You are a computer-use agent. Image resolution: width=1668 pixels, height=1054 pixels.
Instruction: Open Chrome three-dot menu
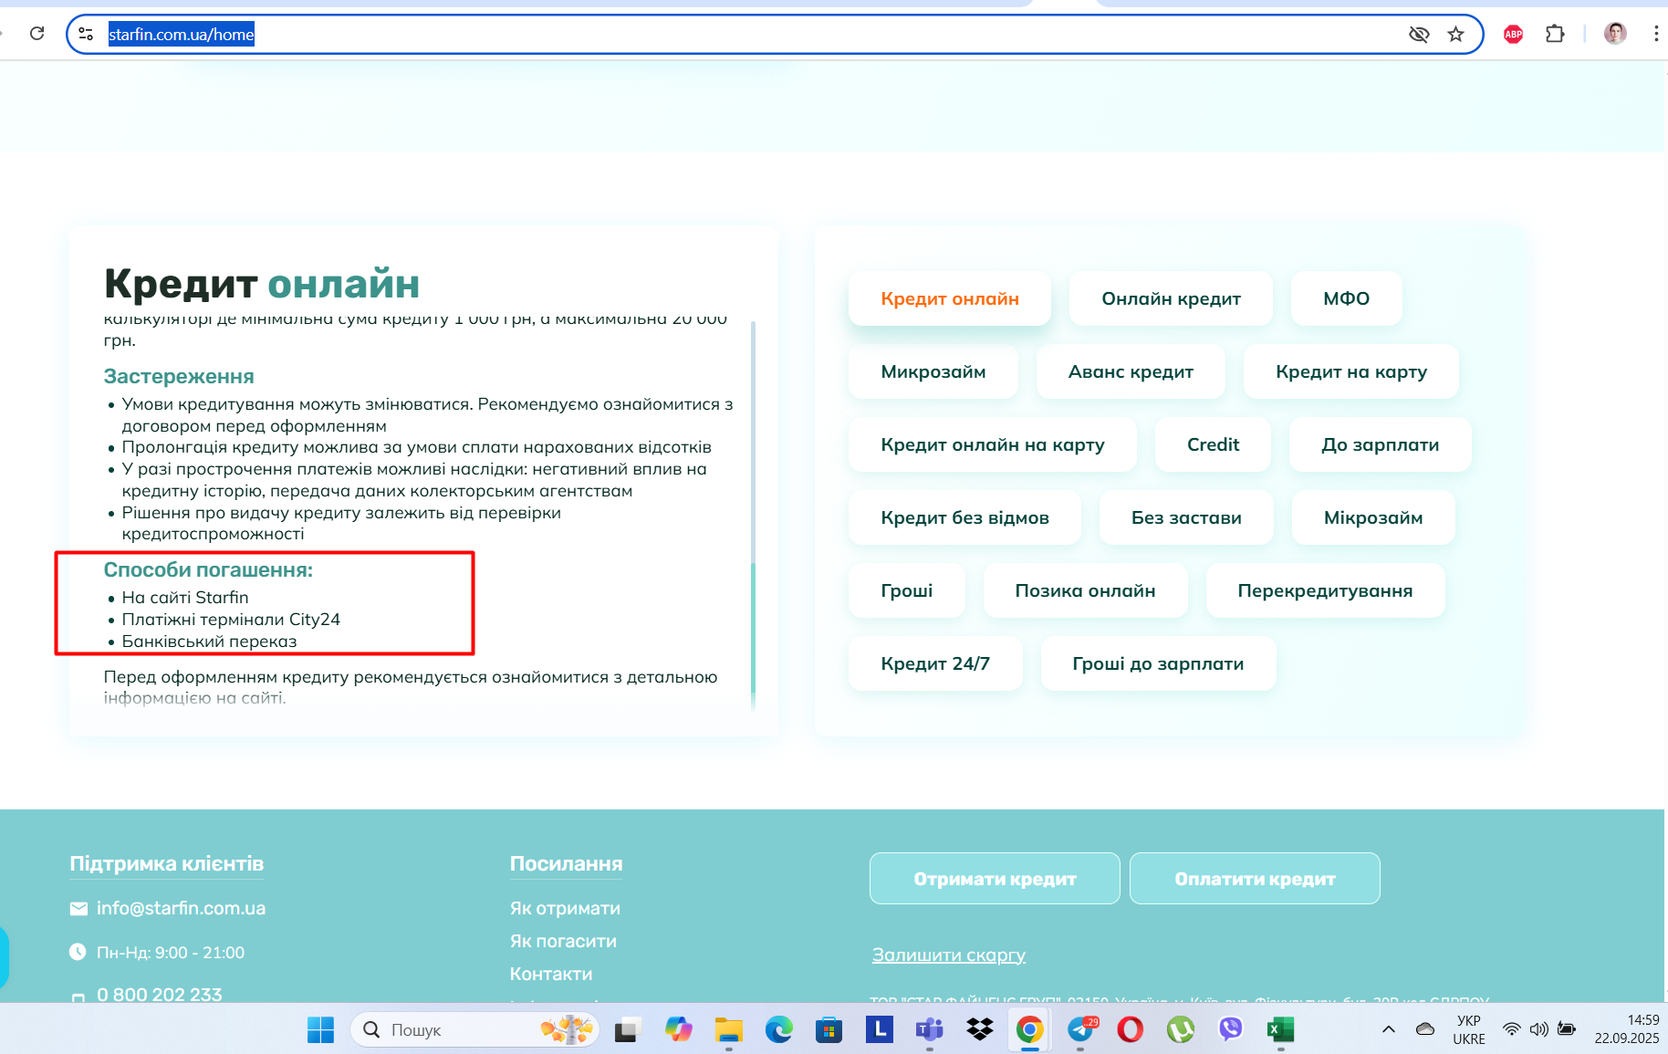[x=1655, y=34]
